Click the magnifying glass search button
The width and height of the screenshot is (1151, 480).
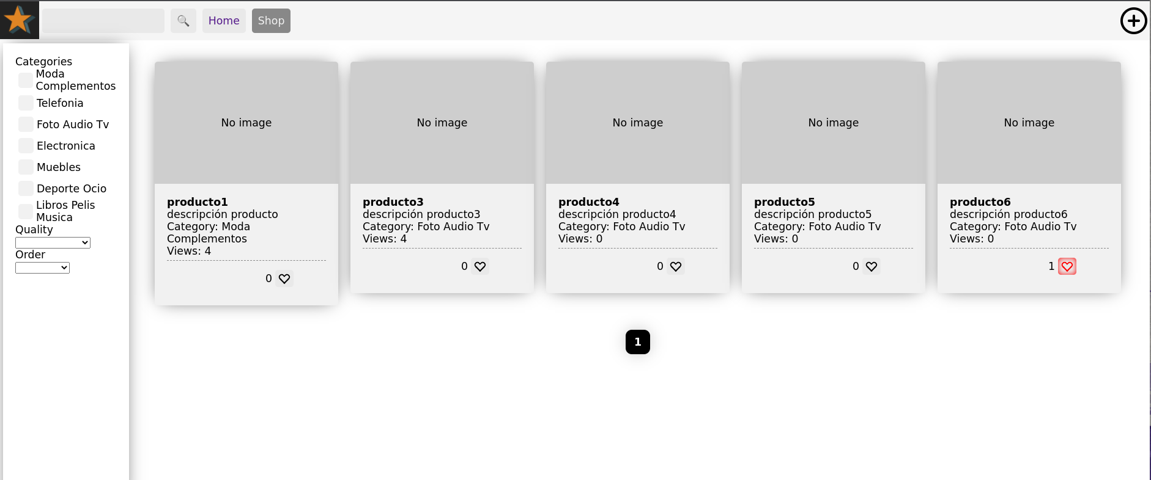[x=183, y=21]
